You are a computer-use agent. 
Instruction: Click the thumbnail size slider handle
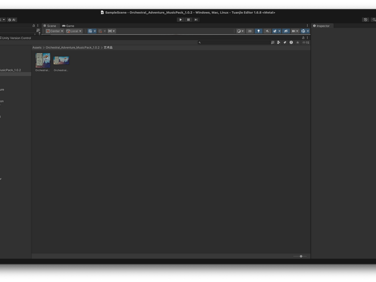pyautogui.click(x=301, y=256)
